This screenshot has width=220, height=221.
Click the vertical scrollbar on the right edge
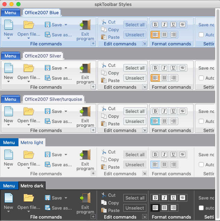(218, 114)
